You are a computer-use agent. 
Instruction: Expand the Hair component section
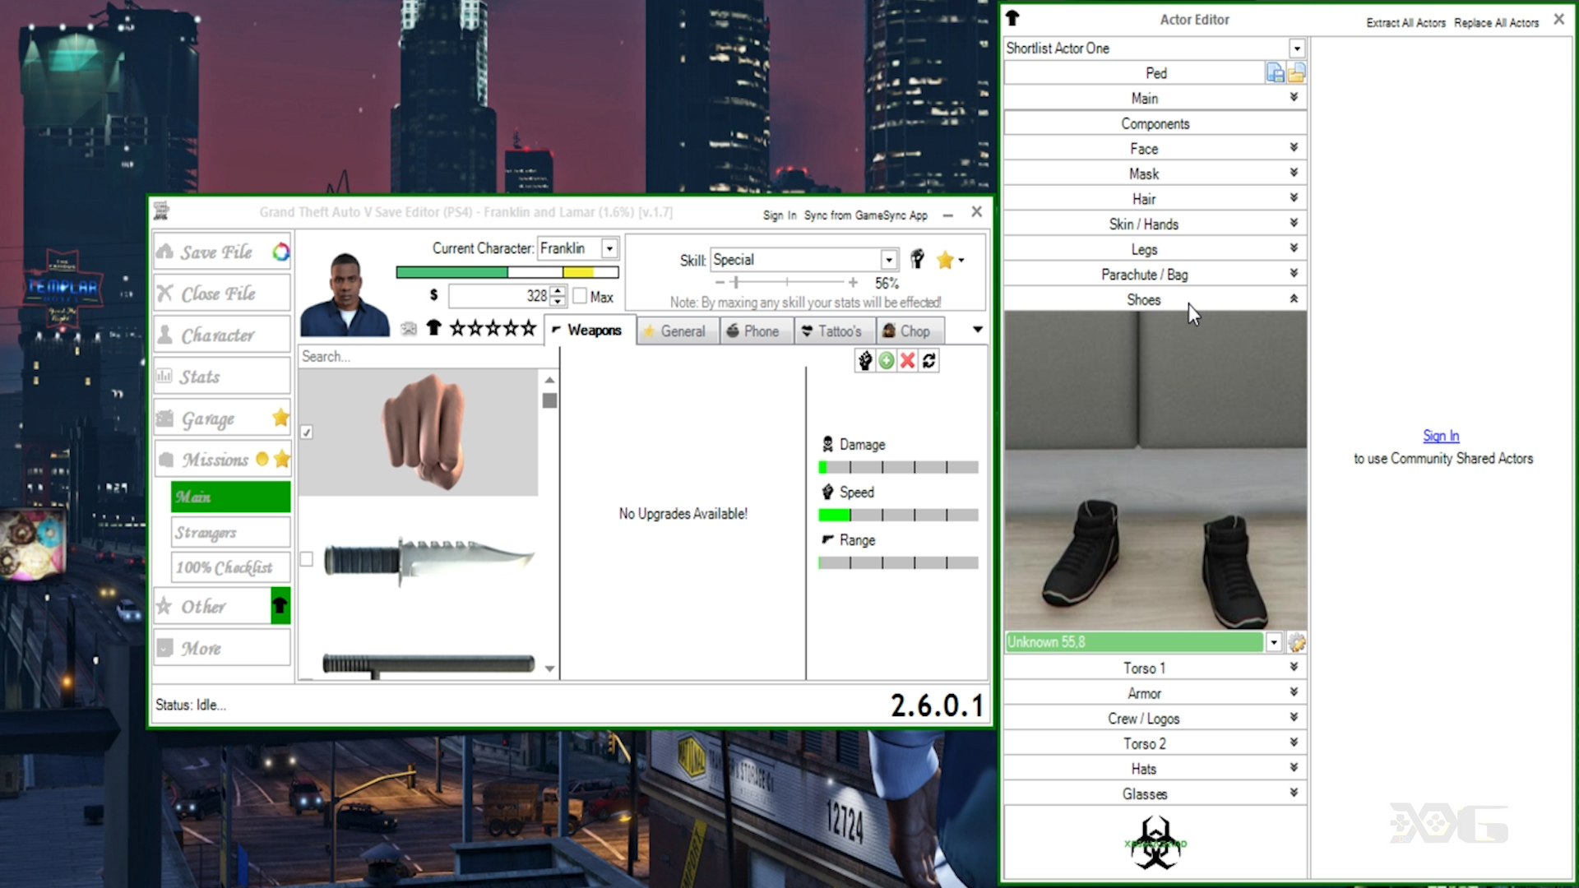pyautogui.click(x=1292, y=198)
